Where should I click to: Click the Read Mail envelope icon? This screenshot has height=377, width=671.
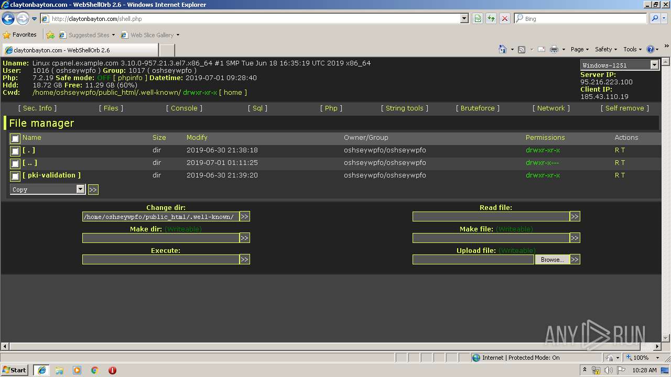tap(542, 49)
